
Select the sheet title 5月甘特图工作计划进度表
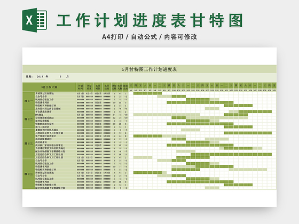coord(149,69)
